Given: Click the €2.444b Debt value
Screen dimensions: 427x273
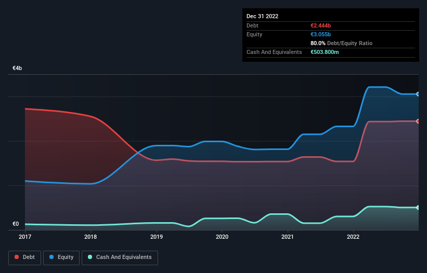Looking at the screenshot, I should 320,25.
